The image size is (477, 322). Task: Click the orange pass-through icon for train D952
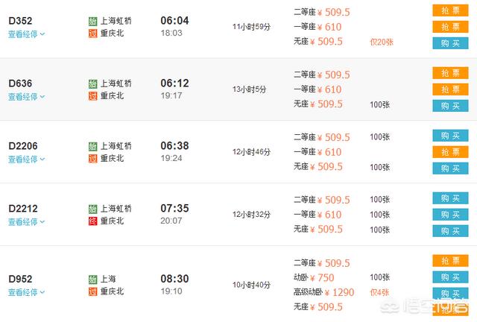[92, 291]
